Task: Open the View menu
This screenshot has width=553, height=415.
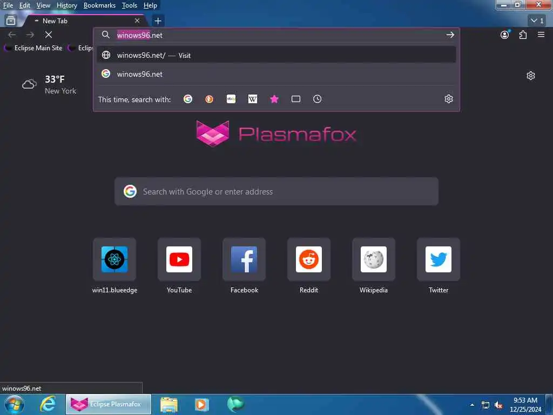Action: click(x=43, y=5)
